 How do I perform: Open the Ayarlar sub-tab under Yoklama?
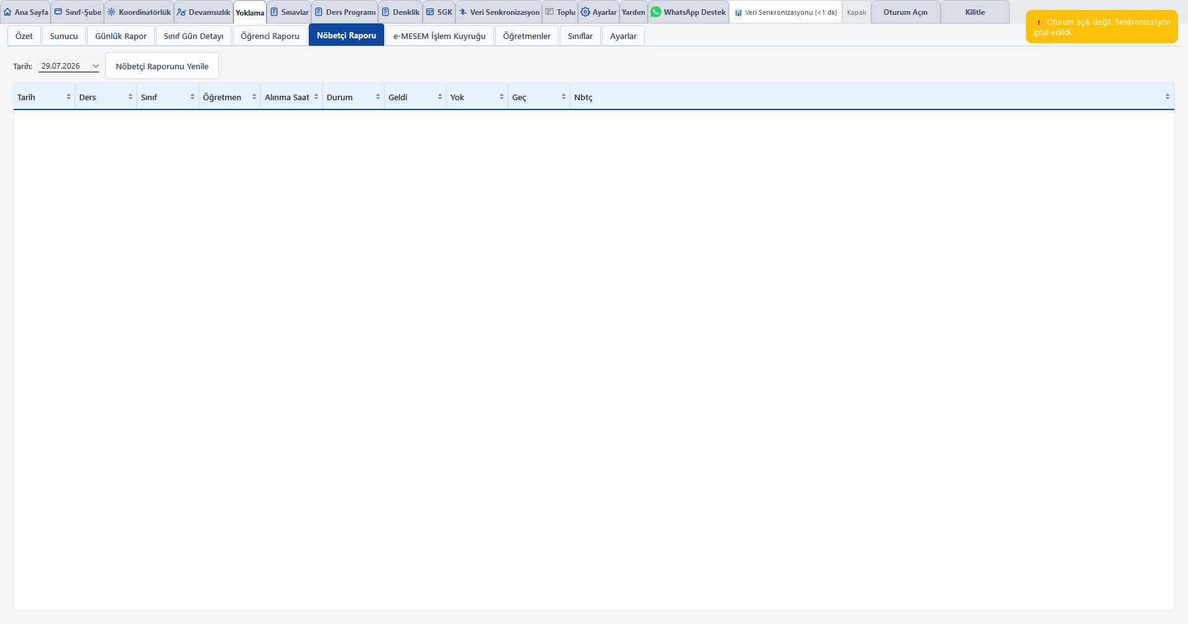pos(623,36)
